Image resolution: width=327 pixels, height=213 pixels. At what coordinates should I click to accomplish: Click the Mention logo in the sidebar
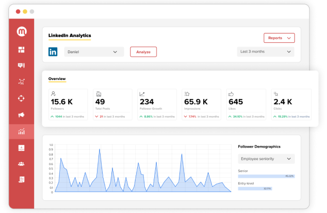pyautogui.click(x=22, y=31)
